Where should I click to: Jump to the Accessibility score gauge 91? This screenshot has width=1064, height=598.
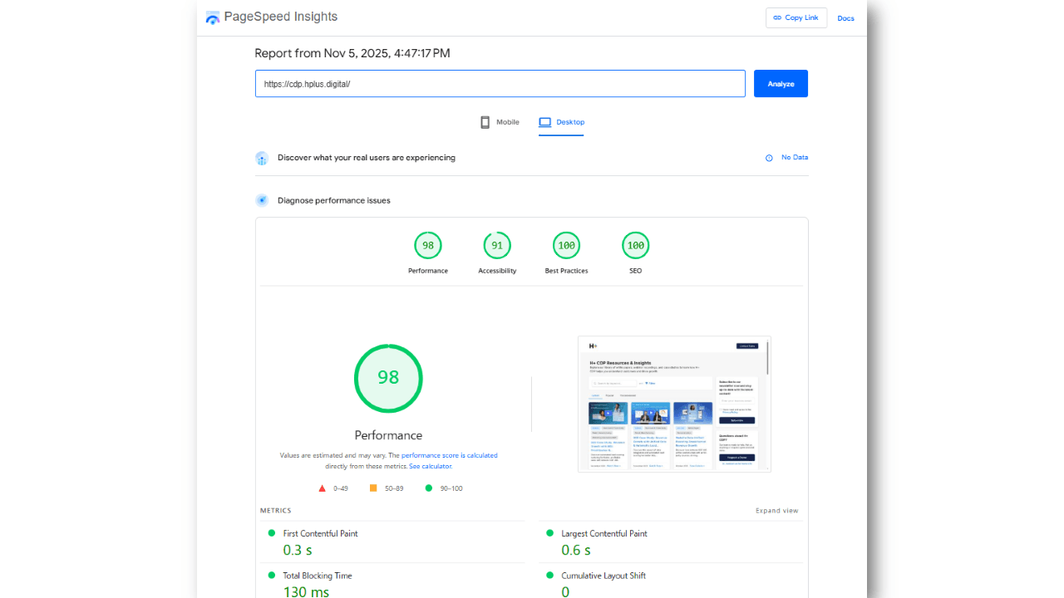pos(497,246)
